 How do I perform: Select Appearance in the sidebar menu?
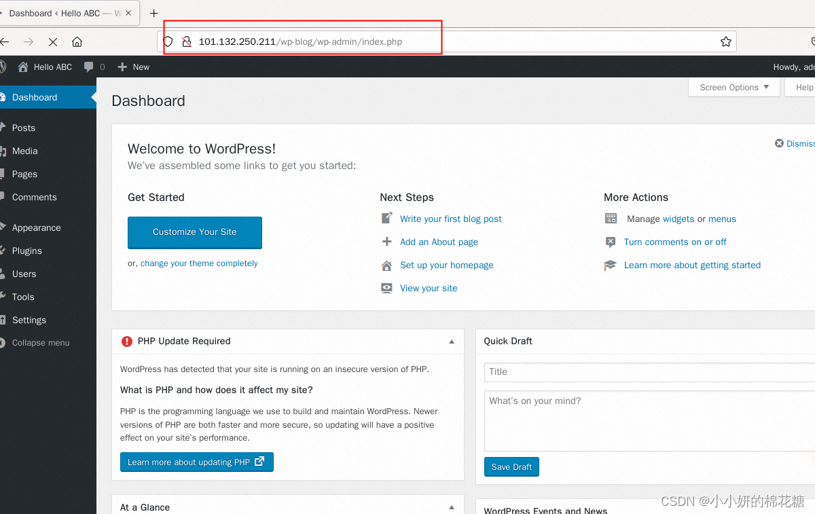(x=35, y=227)
